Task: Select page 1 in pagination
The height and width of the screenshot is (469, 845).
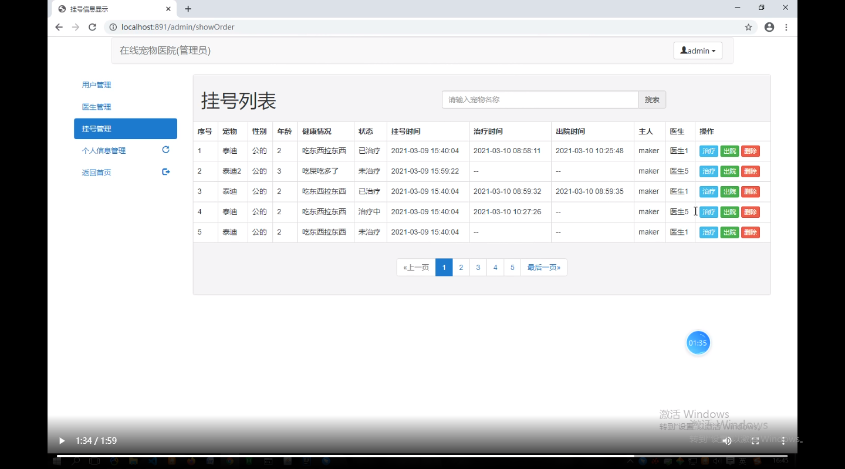Action: pyautogui.click(x=444, y=267)
